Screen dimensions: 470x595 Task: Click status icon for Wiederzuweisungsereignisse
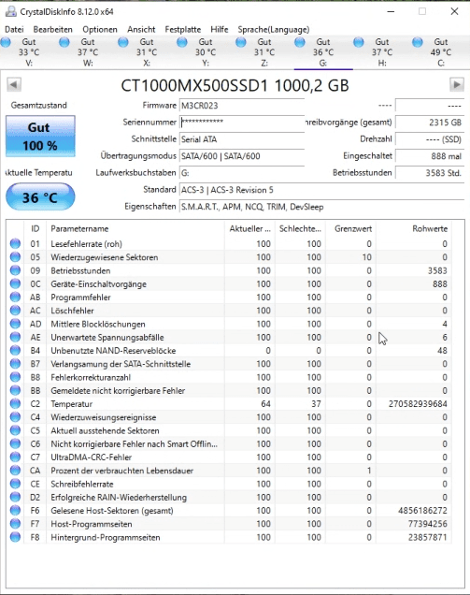click(15, 417)
